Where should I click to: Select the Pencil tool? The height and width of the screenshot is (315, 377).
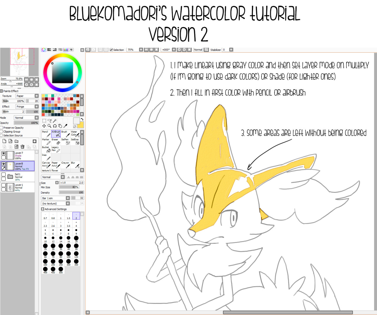pos(46,134)
